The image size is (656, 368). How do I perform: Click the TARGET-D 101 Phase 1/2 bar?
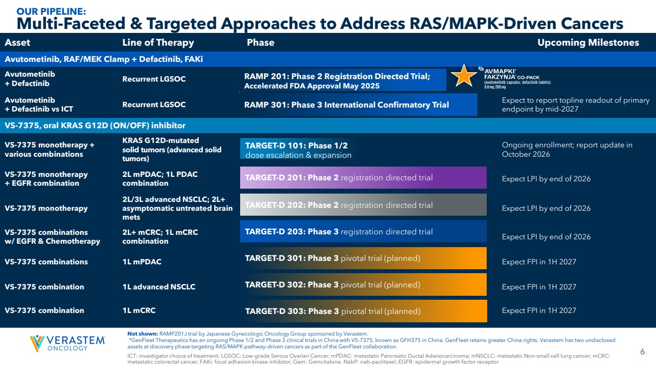(298, 149)
